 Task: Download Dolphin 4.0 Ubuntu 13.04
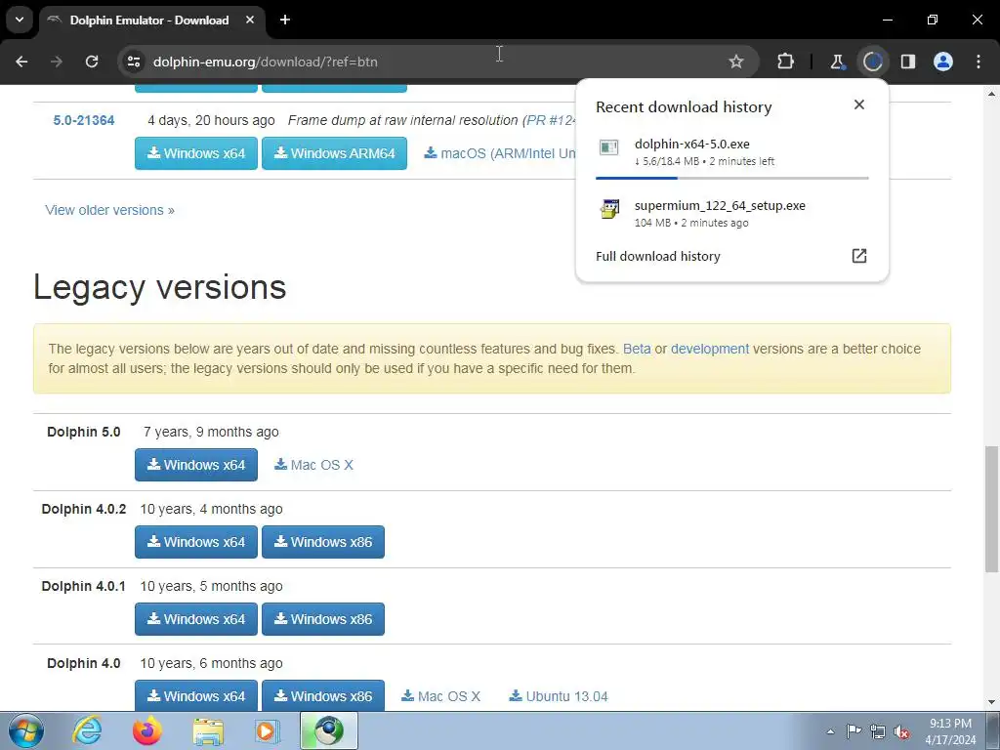pyautogui.click(x=559, y=696)
